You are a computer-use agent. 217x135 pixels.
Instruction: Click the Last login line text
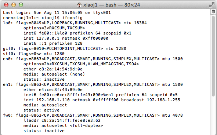[57, 12]
